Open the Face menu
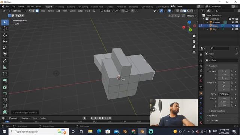 (x=87, y=11)
